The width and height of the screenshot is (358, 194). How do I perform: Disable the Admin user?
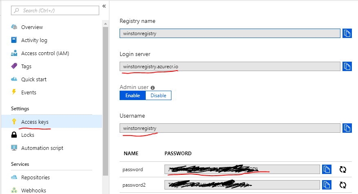point(158,96)
